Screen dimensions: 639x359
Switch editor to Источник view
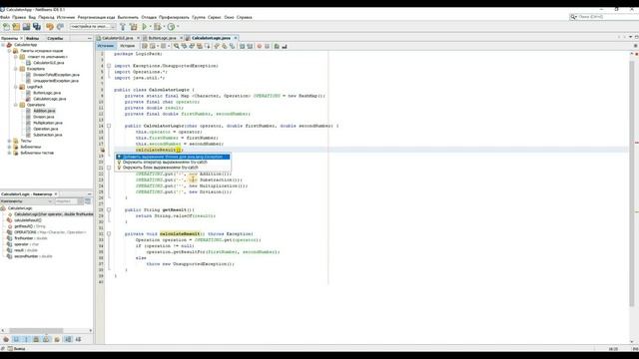pos(106,46)
